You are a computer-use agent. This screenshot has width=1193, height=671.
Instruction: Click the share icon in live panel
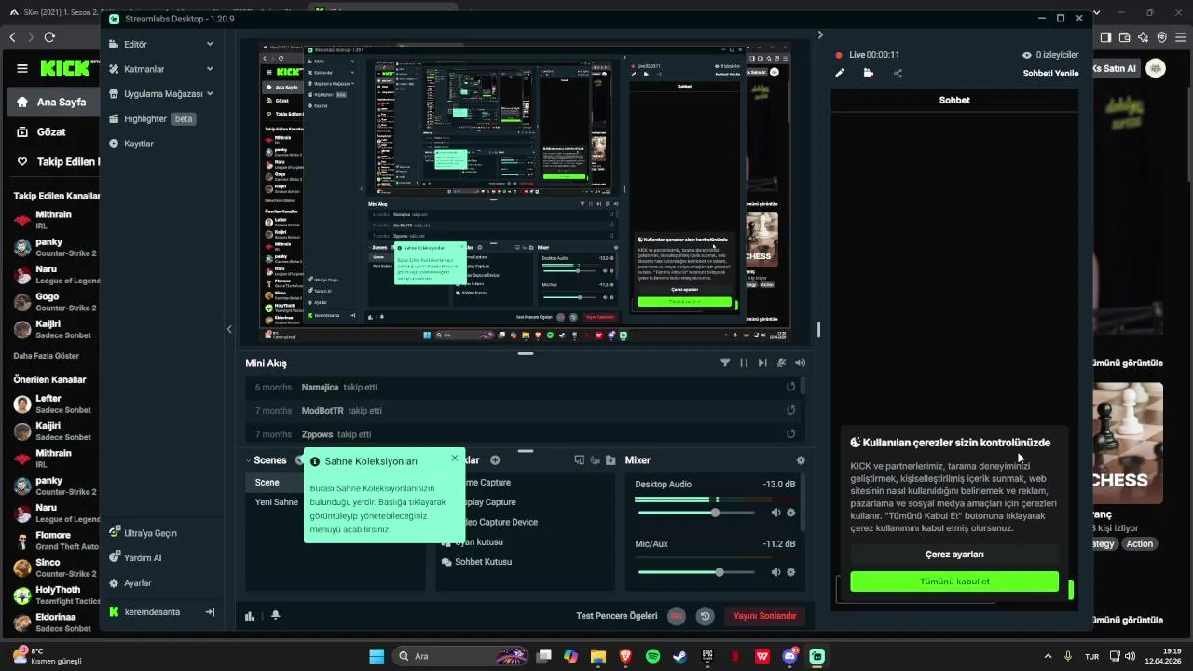click(898, 73)
